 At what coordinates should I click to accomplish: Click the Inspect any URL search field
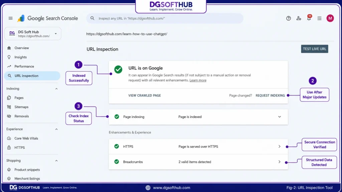(x=165, y=18)
